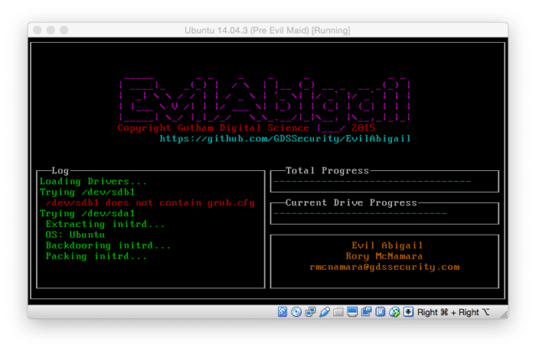Image resolution: width=536 pixels, height=352 pixels.
Task: Click the 'Log' panel heading
Action: click(x=60, y=171)
